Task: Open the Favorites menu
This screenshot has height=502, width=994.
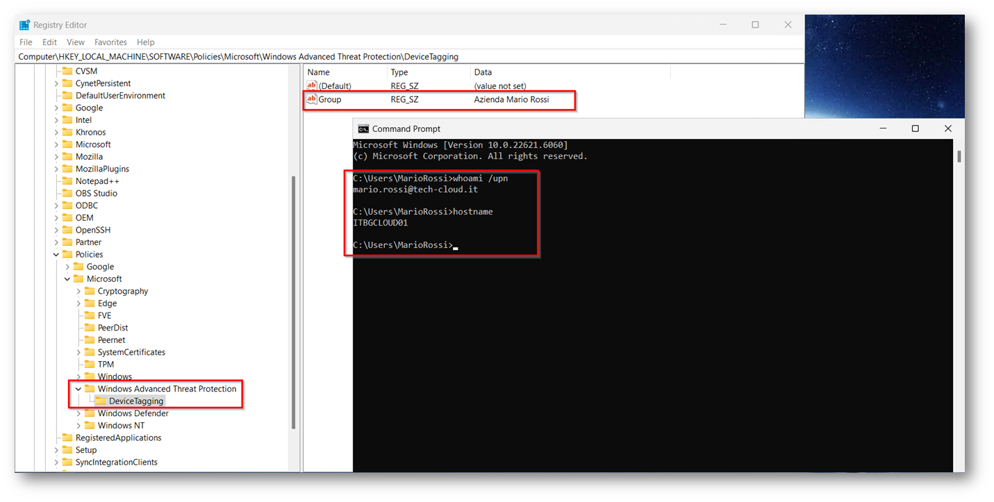Action: [x=110, y=42]
